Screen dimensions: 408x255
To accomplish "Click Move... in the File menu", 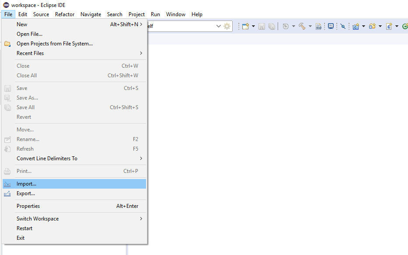I will (74, 130).
